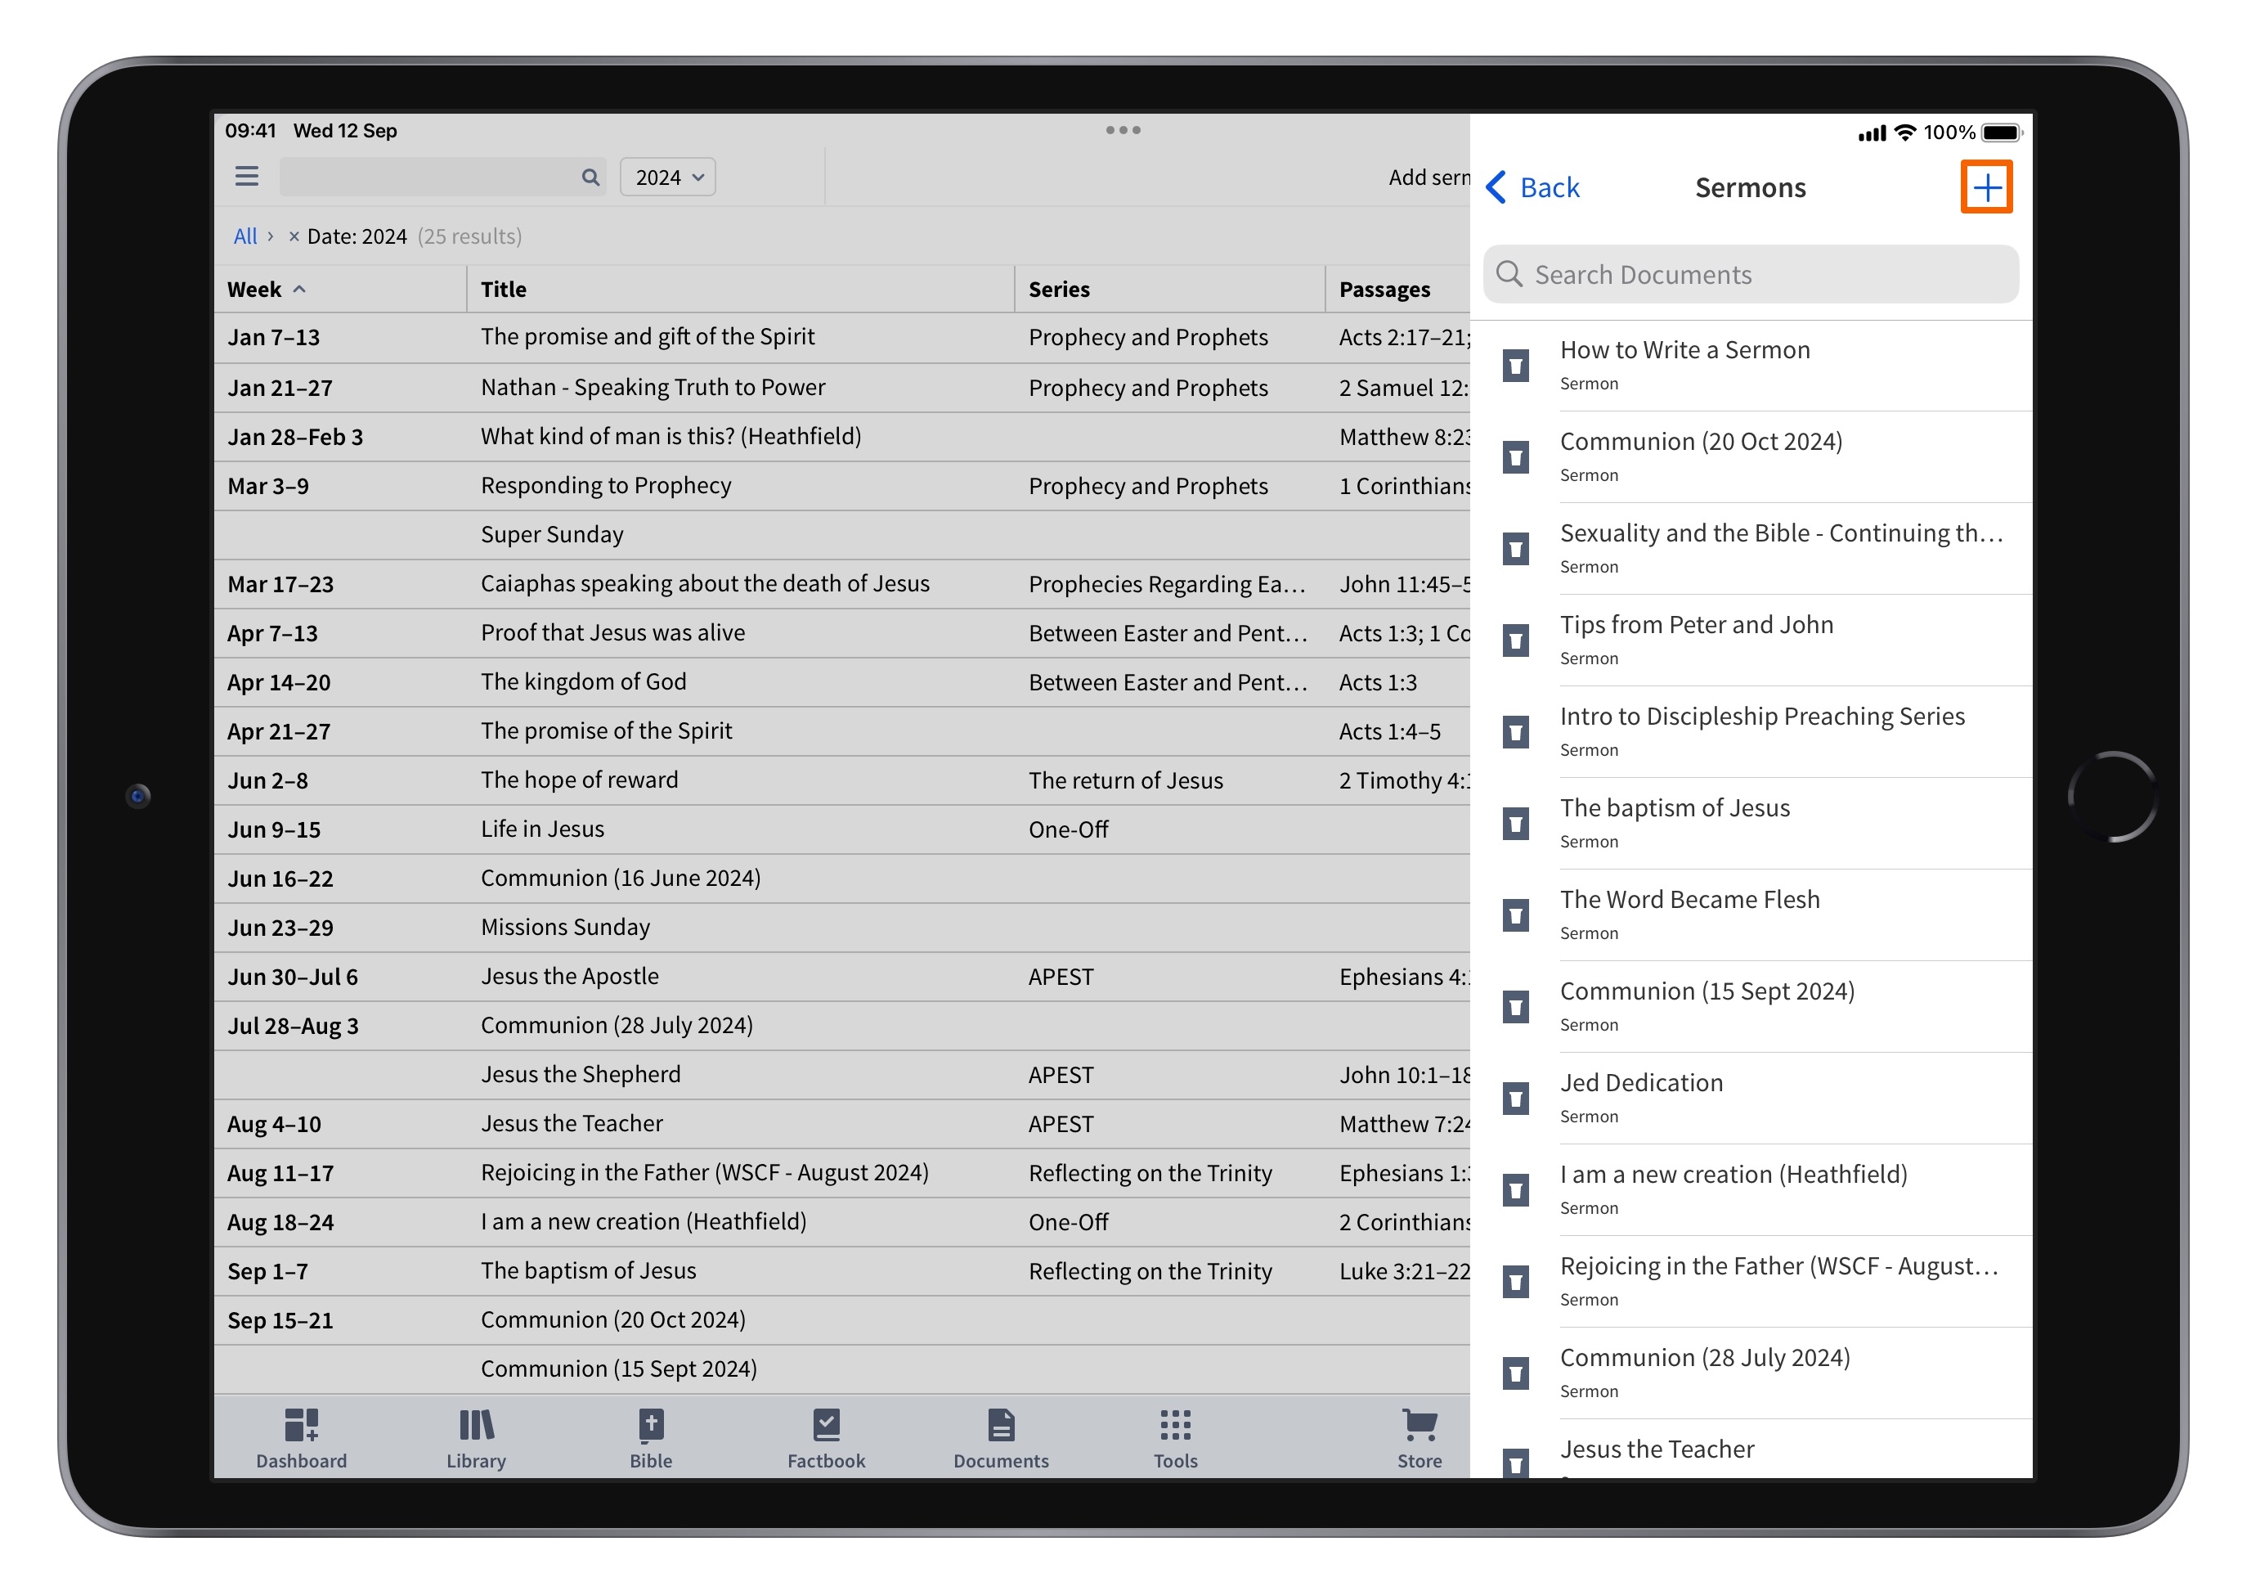
Task: Select Jesus the Apostle row
Action: pos(842,977)
